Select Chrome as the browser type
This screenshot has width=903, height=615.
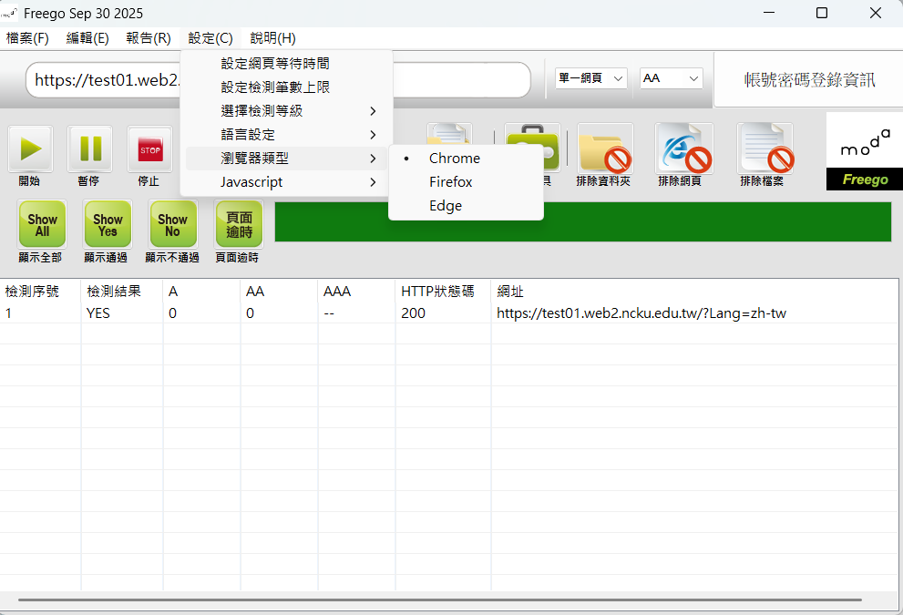454,159
